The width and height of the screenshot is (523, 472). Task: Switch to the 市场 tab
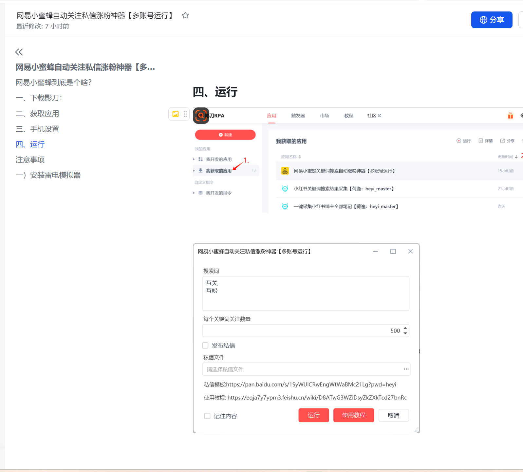coord(325,116)
